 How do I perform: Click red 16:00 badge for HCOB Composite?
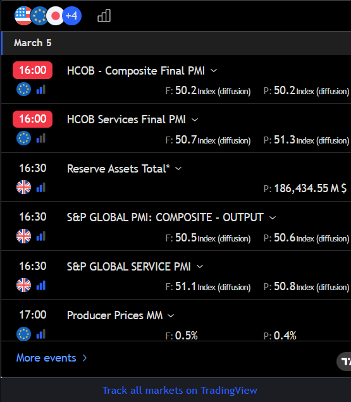pos(33,70)
